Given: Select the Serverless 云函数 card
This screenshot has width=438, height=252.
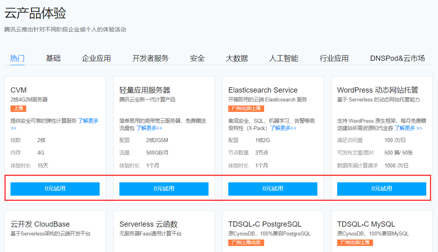Looking at the screenshot, I should (148, 224).
